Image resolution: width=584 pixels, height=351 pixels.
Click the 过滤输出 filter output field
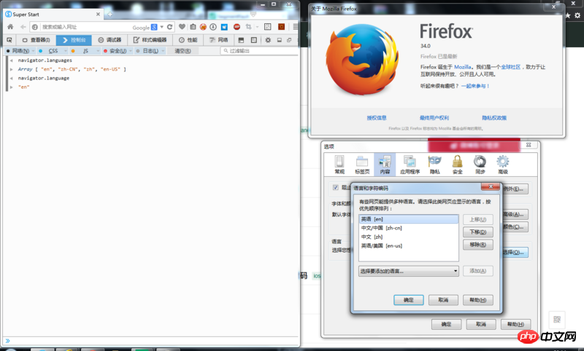[260, 51]
